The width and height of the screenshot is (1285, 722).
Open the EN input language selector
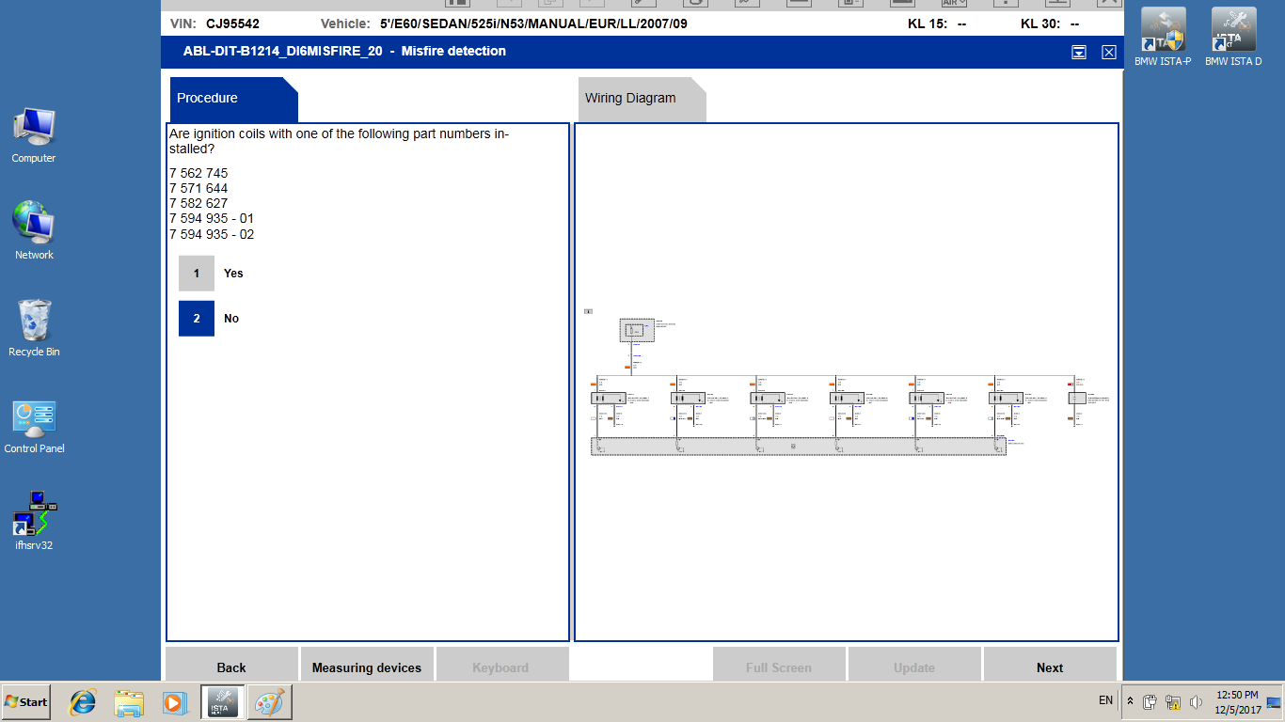coord(1105,700)
